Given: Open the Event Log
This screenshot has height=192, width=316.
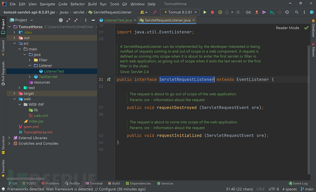Looking at the screenshot, I should point(298,183).
